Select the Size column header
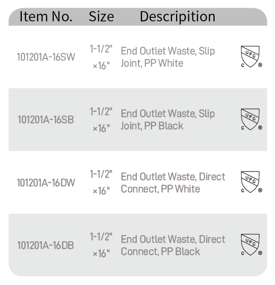The width and height of the screenshot is (275, 285). pyautogui.click(x=101, y=16)
